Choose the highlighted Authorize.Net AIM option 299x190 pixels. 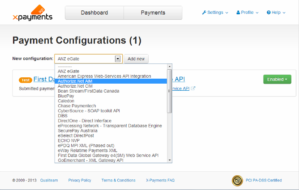tap(111, 81)
